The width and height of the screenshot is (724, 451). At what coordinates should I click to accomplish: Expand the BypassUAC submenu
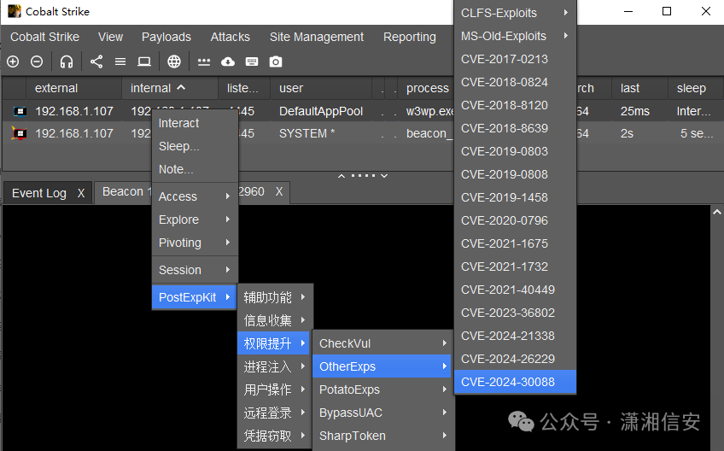[x=383, y=413]
